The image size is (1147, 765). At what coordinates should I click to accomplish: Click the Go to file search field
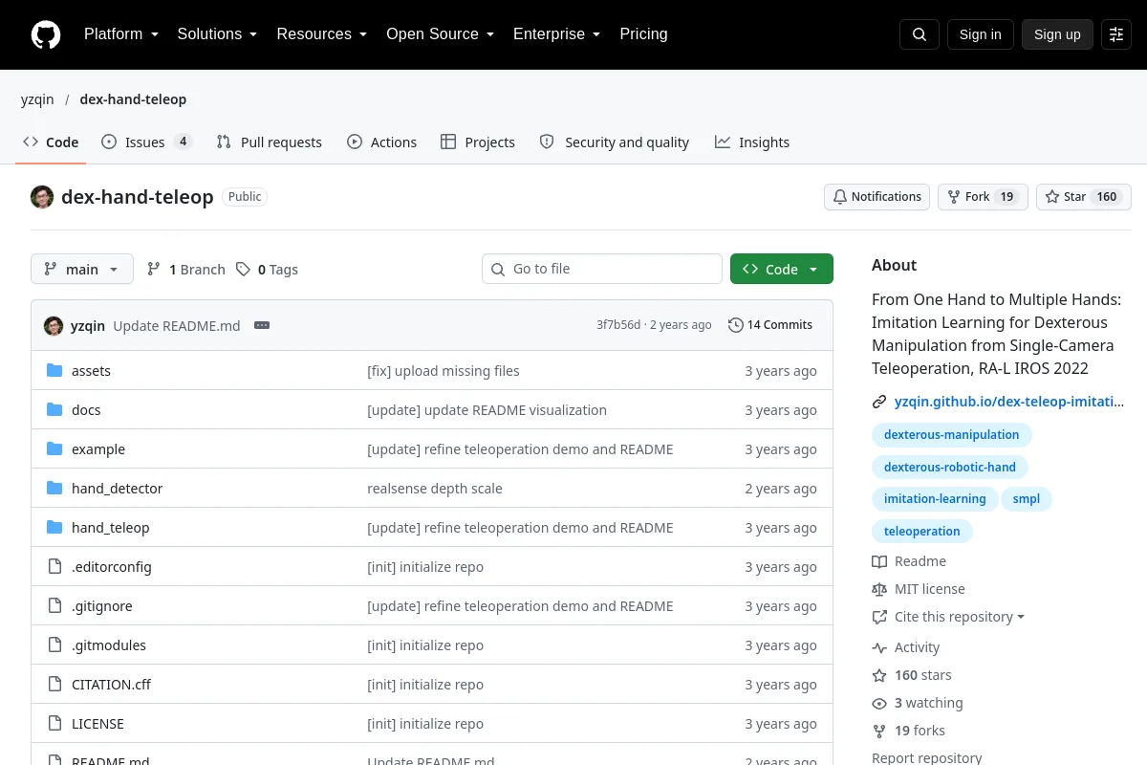click(602, 269)
